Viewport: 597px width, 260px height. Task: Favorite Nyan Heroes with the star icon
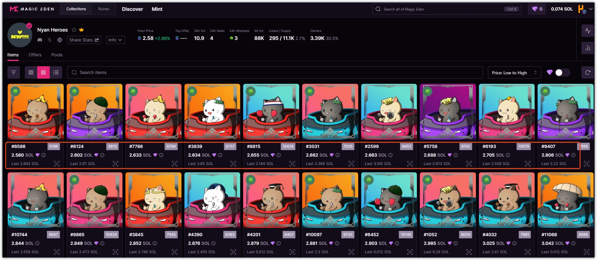point(74,30)
